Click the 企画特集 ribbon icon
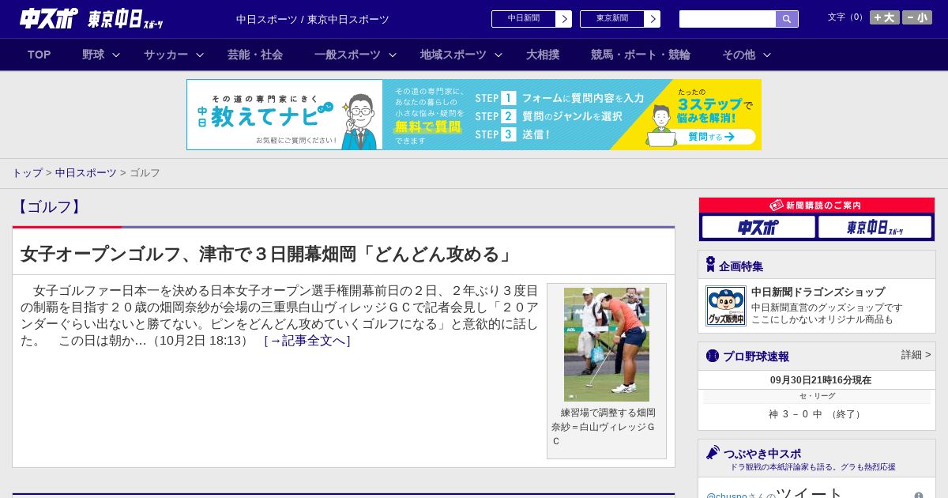The width and height of the screenshot is (948, 498). 710,265
